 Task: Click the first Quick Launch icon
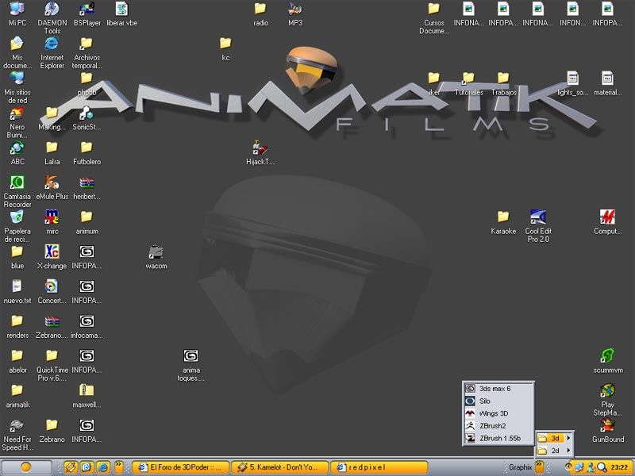point(70,467)
